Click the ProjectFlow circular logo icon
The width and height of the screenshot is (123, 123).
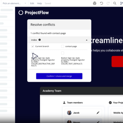[21, 13]
